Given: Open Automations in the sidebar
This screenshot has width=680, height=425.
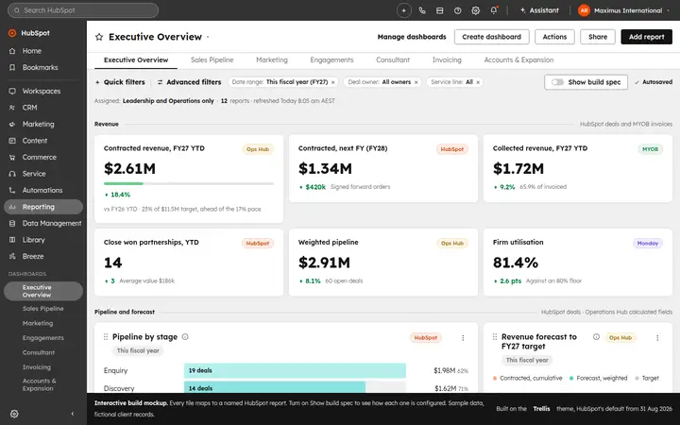Looking at the screenshot, I should 43,190.
